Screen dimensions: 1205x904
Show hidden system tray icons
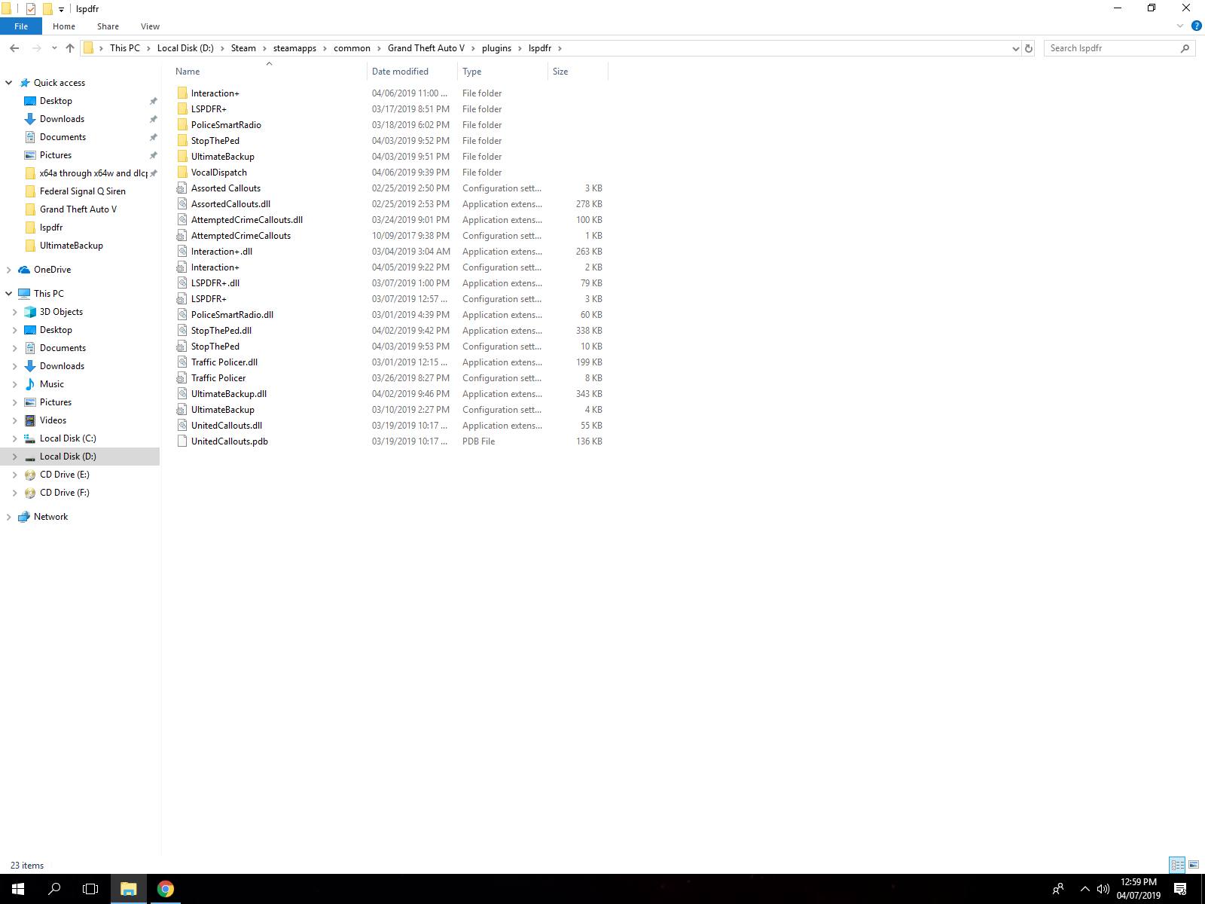(1084, 889)
